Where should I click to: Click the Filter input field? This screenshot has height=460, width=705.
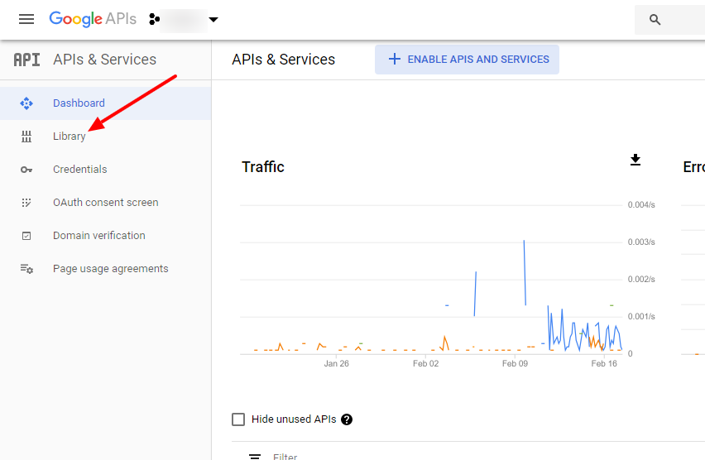click(414, 456)
